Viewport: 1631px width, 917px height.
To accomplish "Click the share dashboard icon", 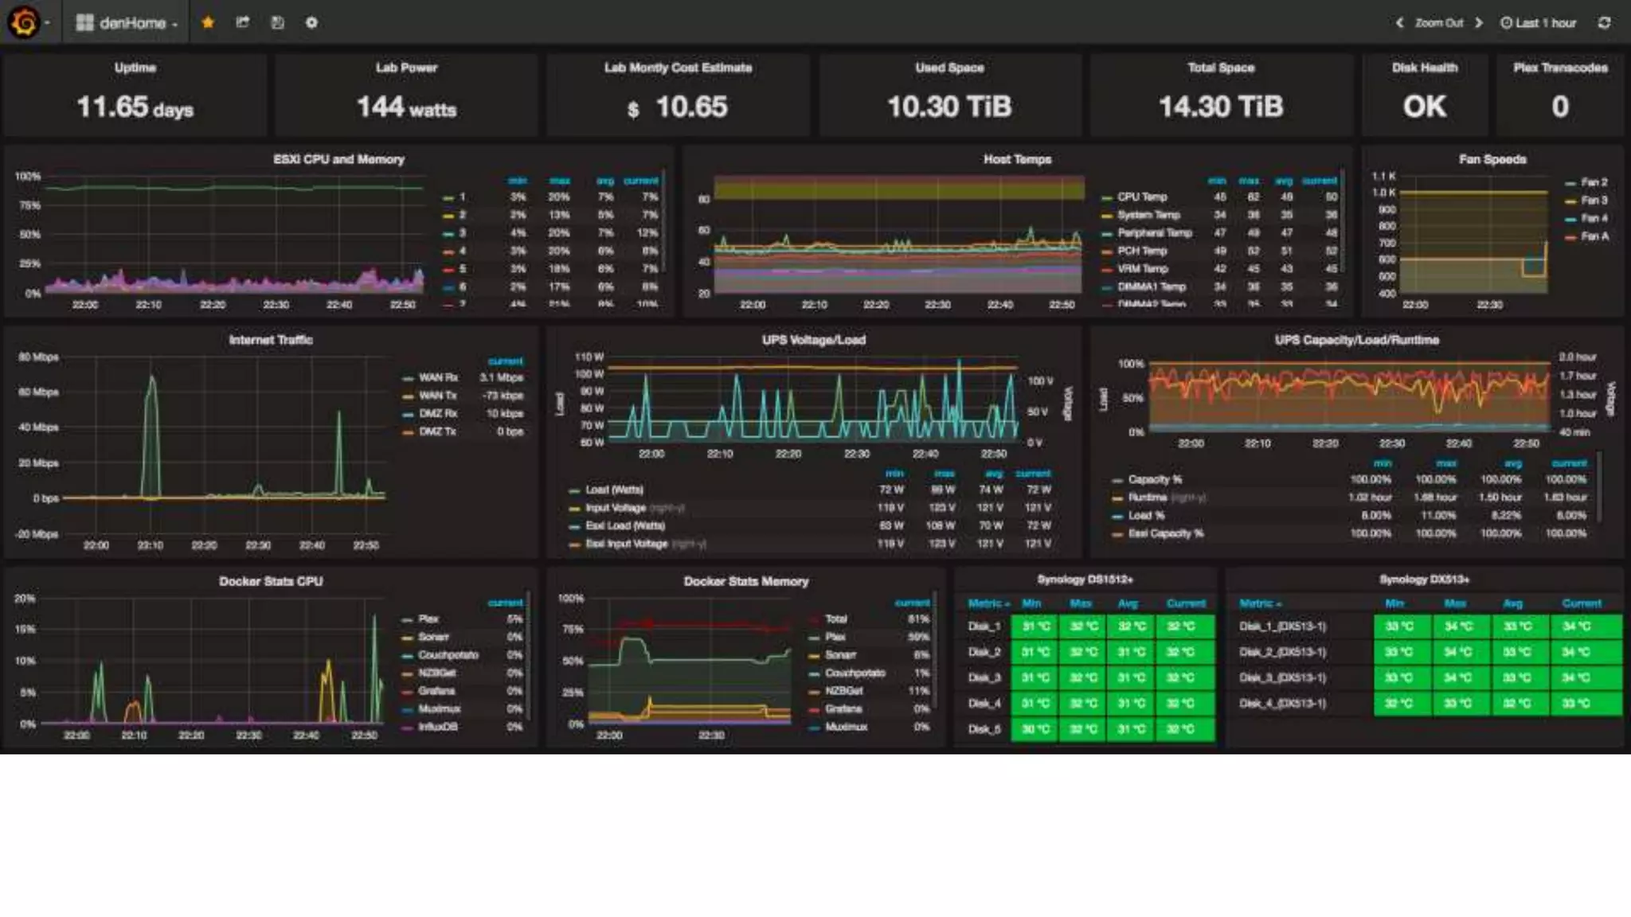I will [x=243, y=22].
